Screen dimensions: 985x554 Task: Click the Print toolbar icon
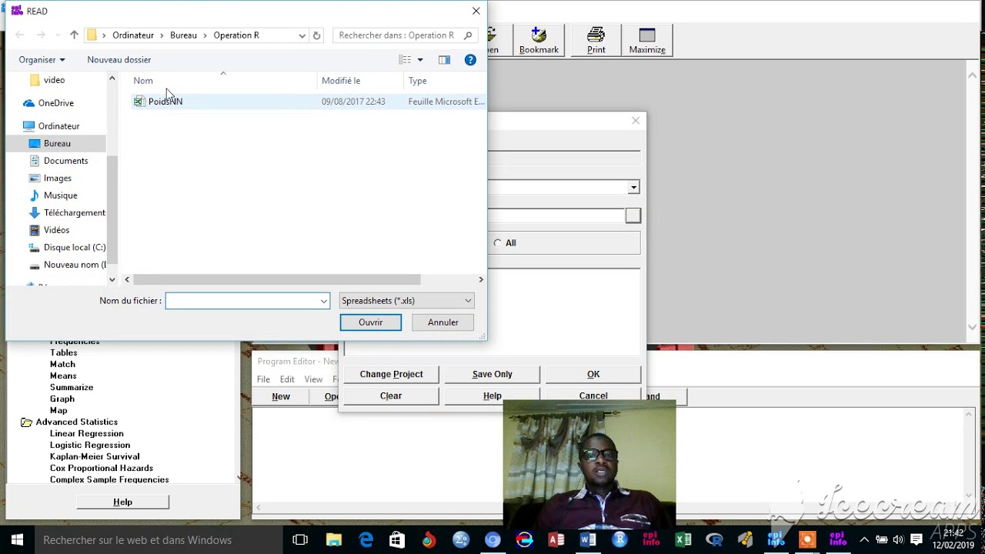click(596, 40)
